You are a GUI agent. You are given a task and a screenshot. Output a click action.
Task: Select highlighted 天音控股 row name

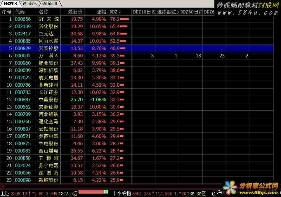(48, 48)
